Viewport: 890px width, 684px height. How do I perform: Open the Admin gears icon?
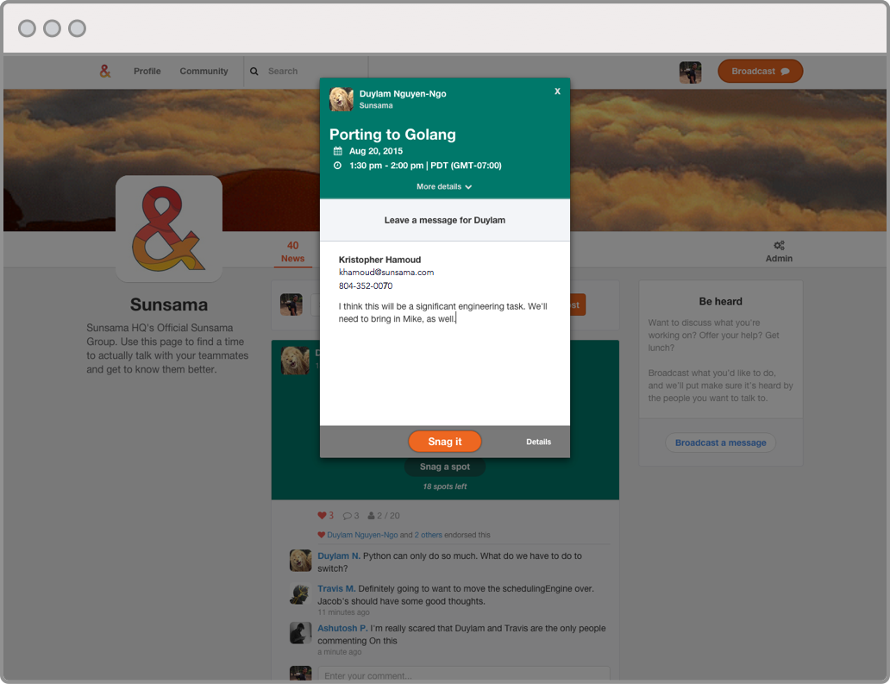pyautogui.click(x=779, y=246)
